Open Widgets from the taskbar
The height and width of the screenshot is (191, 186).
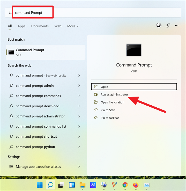[72, 185]
